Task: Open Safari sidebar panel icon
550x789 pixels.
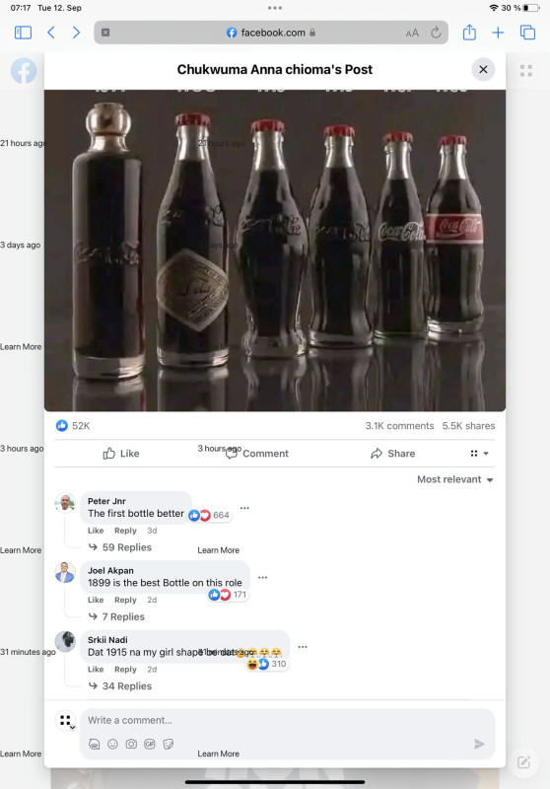Action: (23, 33)
